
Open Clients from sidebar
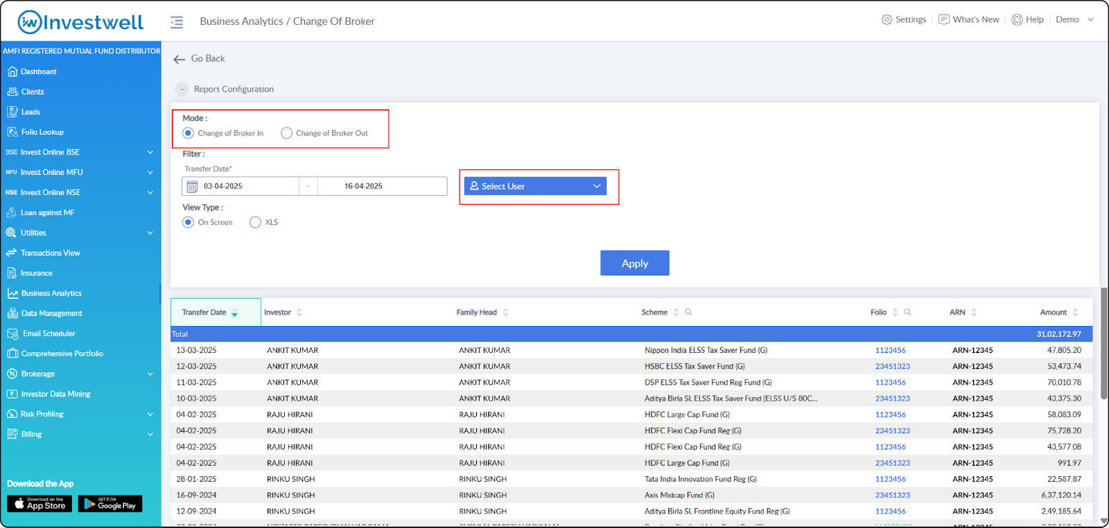tap(33, 91)
